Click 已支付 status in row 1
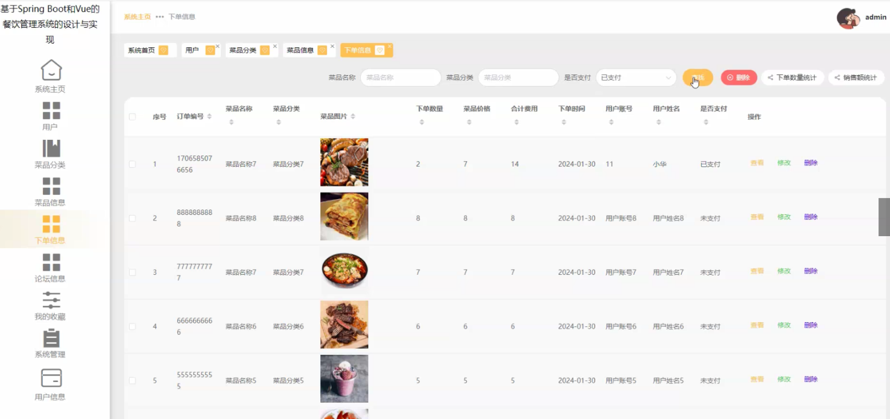 tap(710, 164)
